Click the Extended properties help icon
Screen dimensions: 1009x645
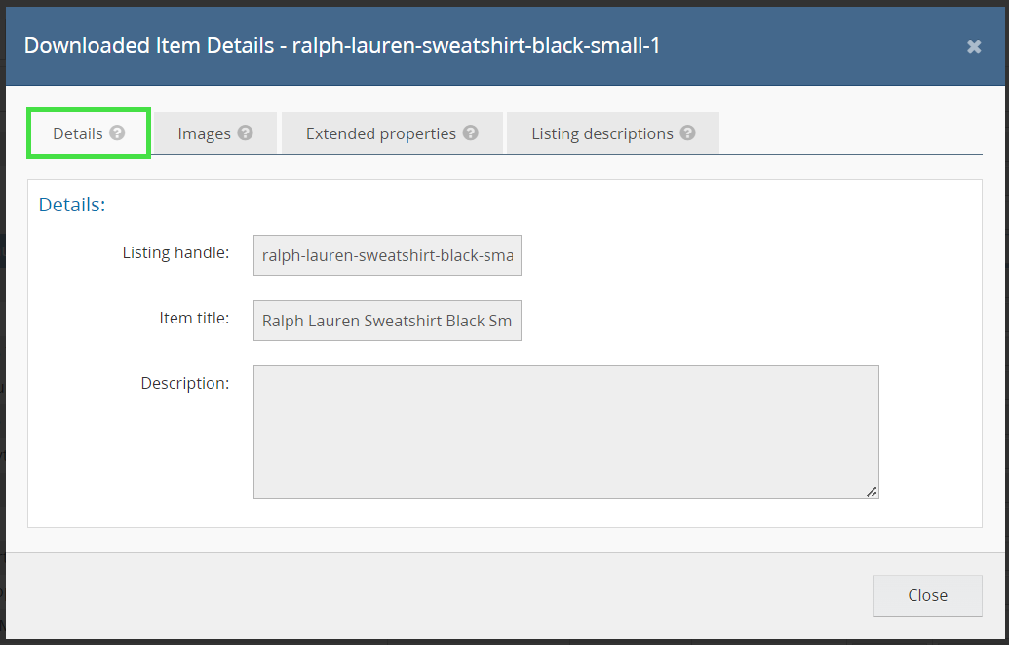click(x=471, y=133)
